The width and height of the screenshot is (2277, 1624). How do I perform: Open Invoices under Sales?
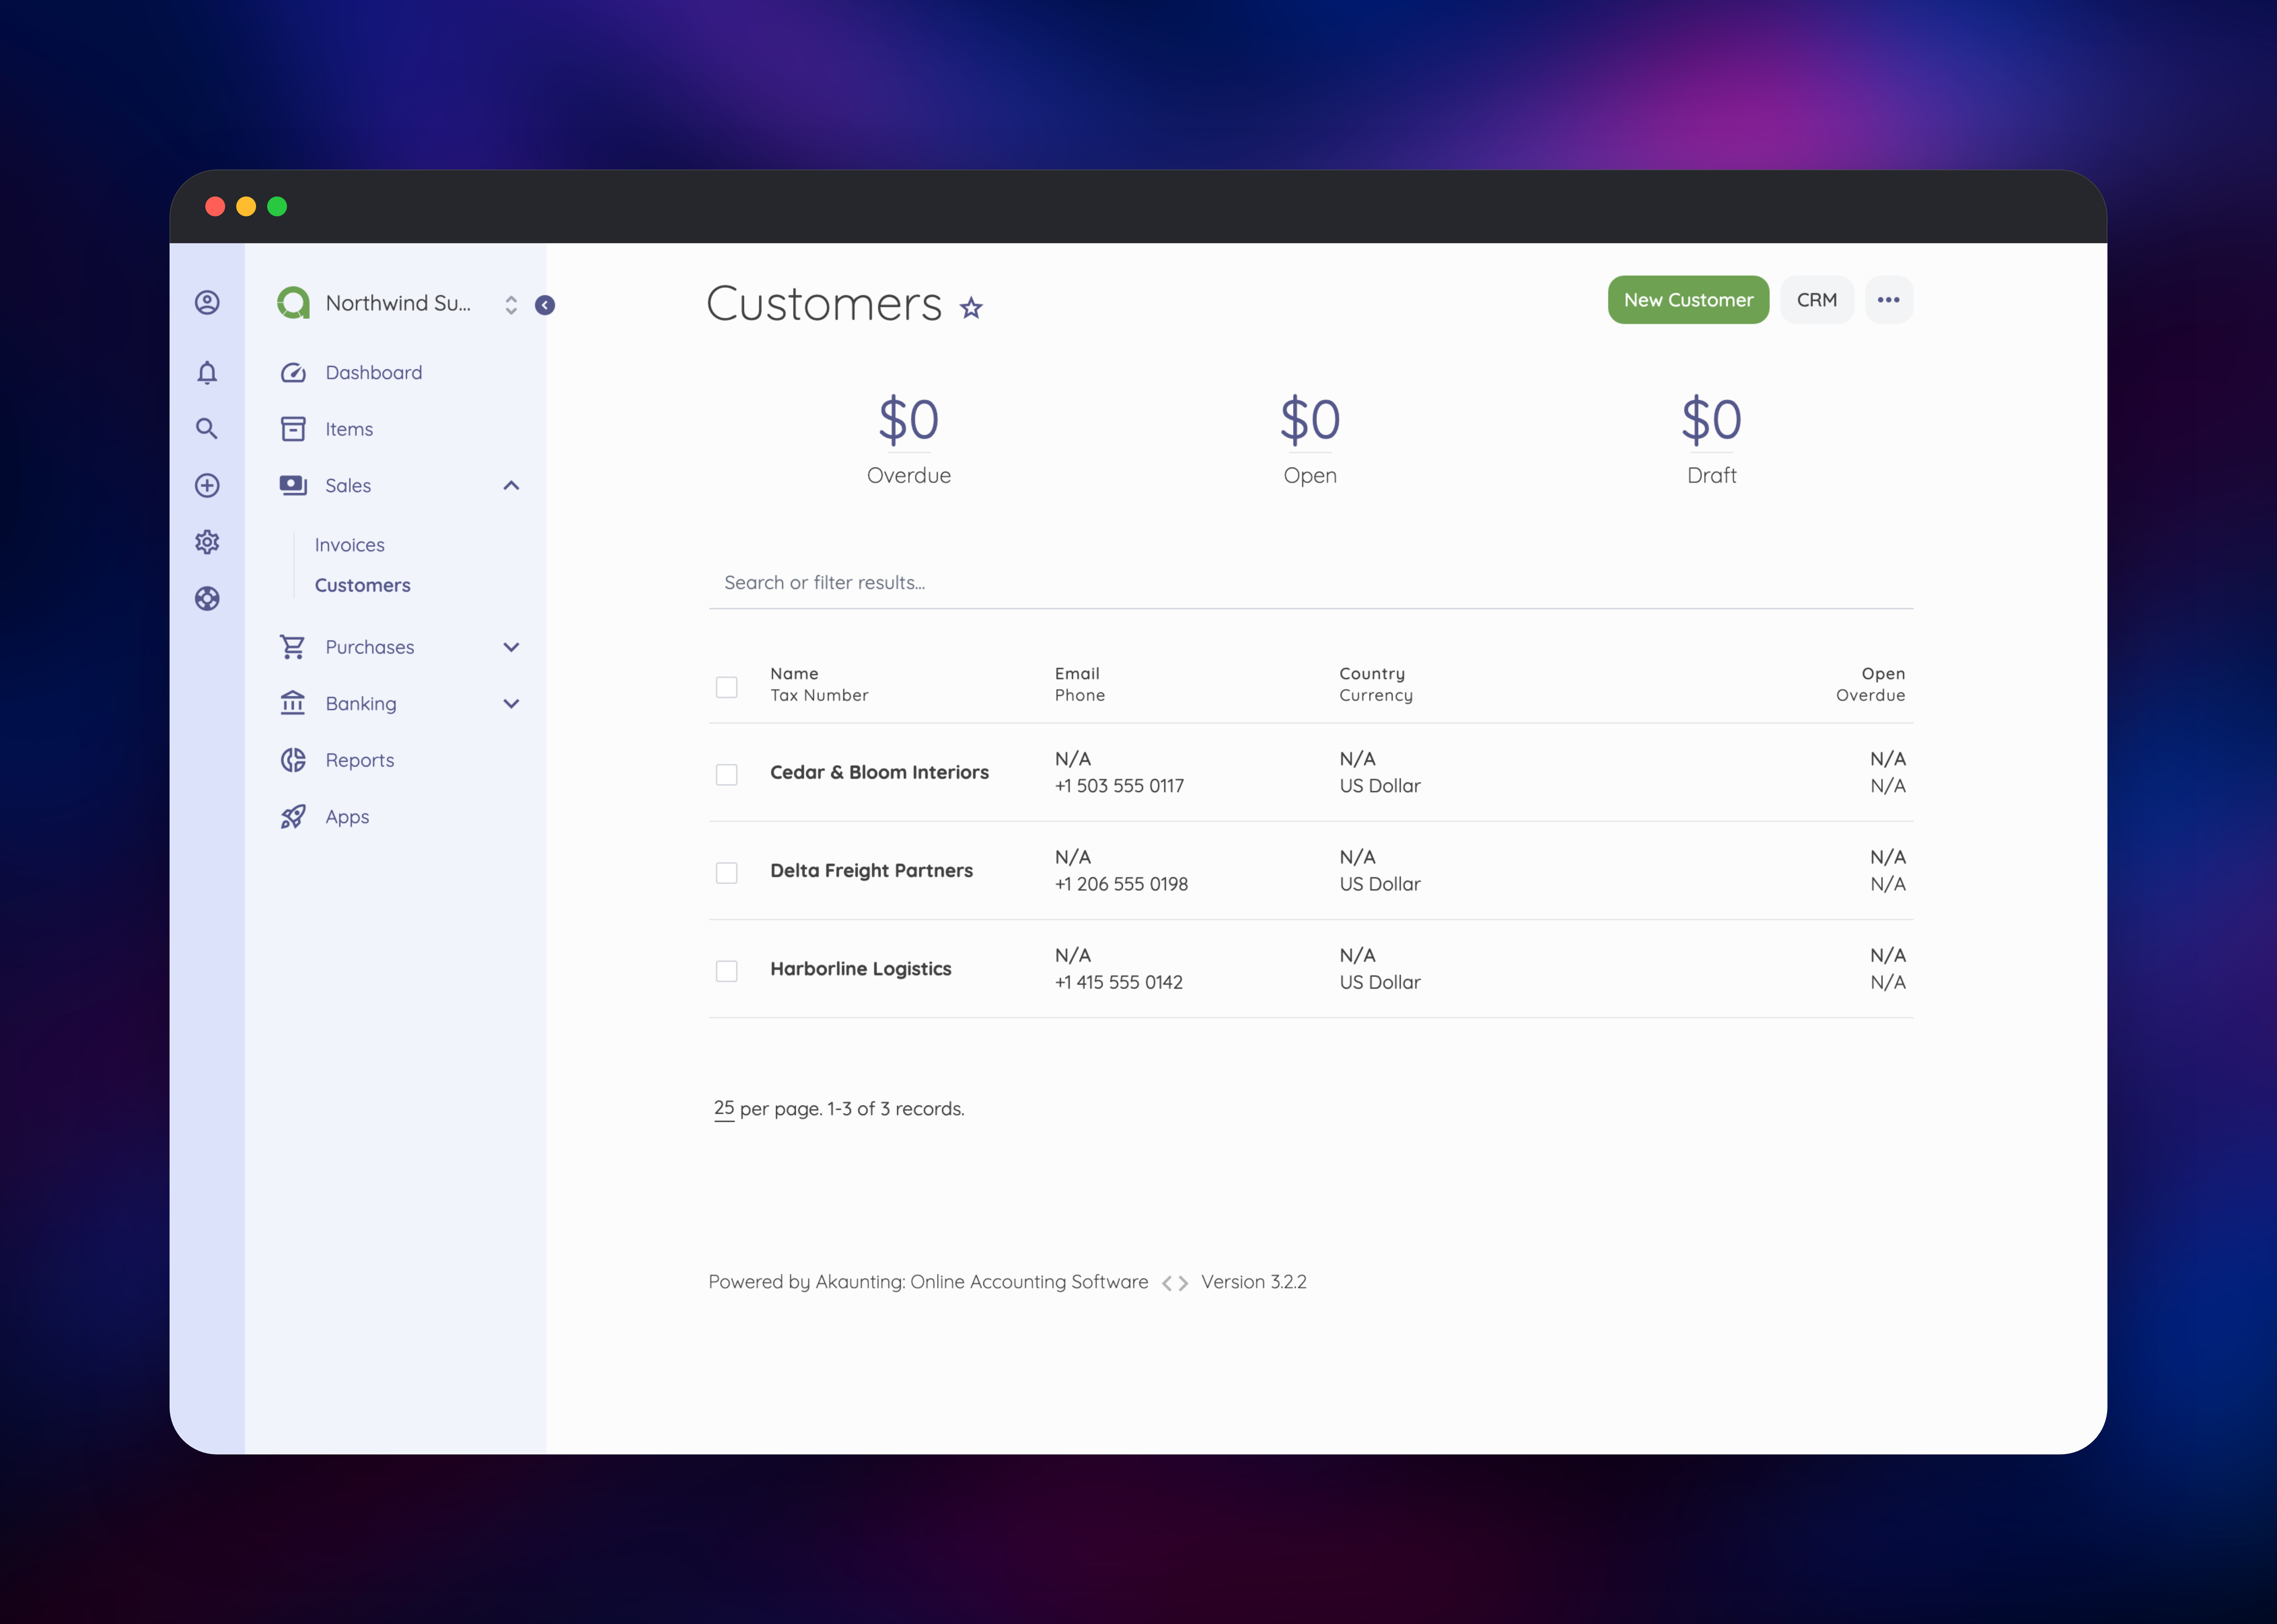click(x=350, y=545)
